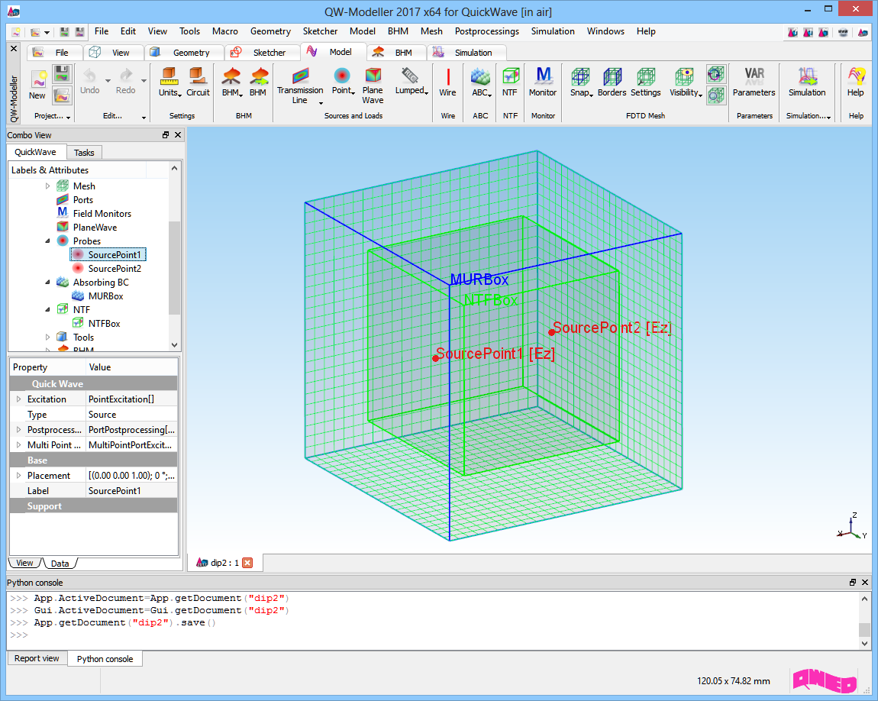The height and width of the screenshot is (701, 878).
Task: Open the mesh Visibility options
Action: click(686, 82)
